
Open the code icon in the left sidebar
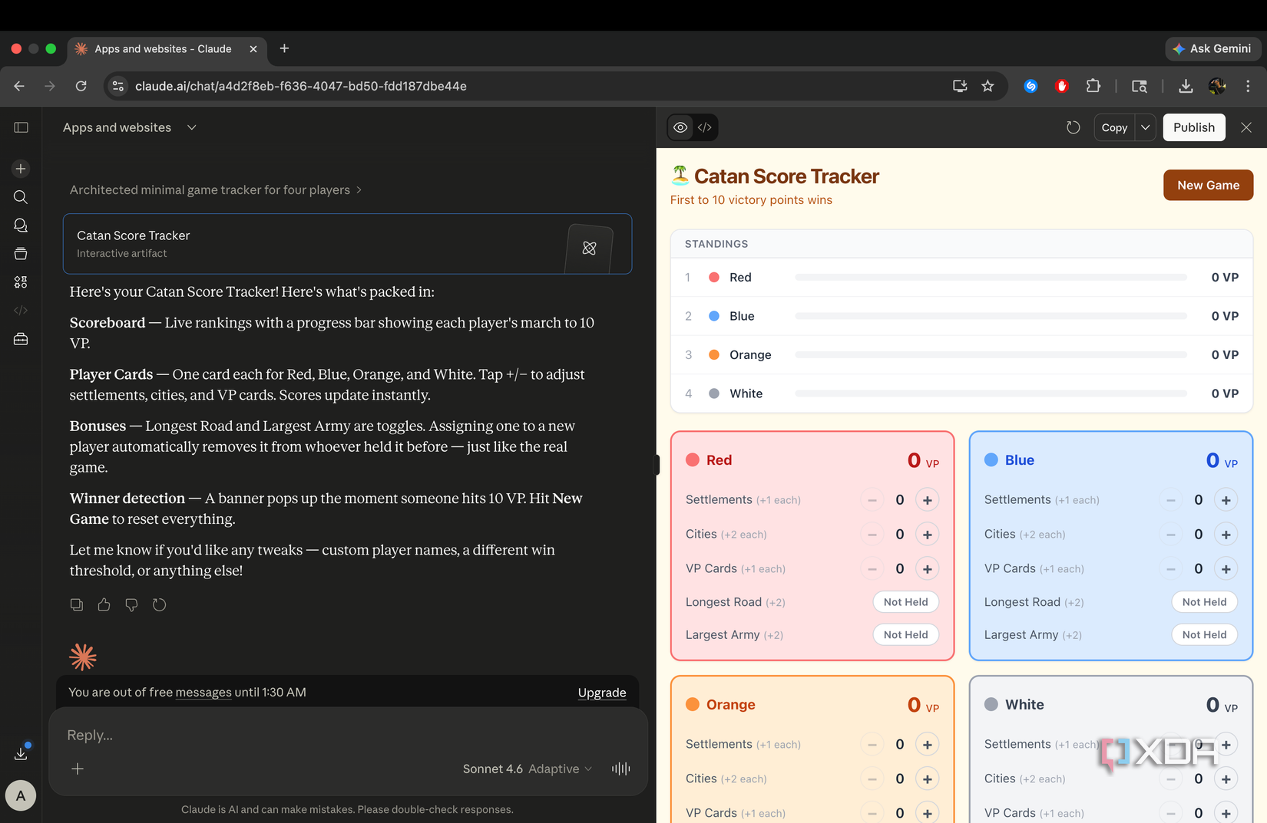(21, 311)
